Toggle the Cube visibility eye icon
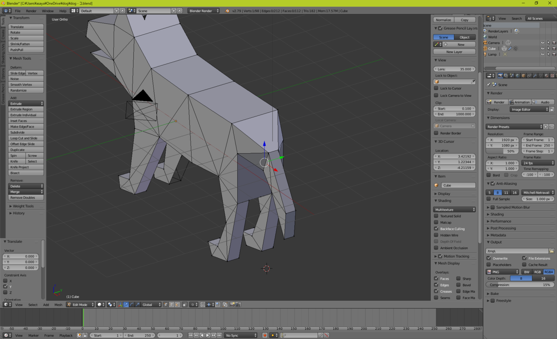 tap(542, 48)
